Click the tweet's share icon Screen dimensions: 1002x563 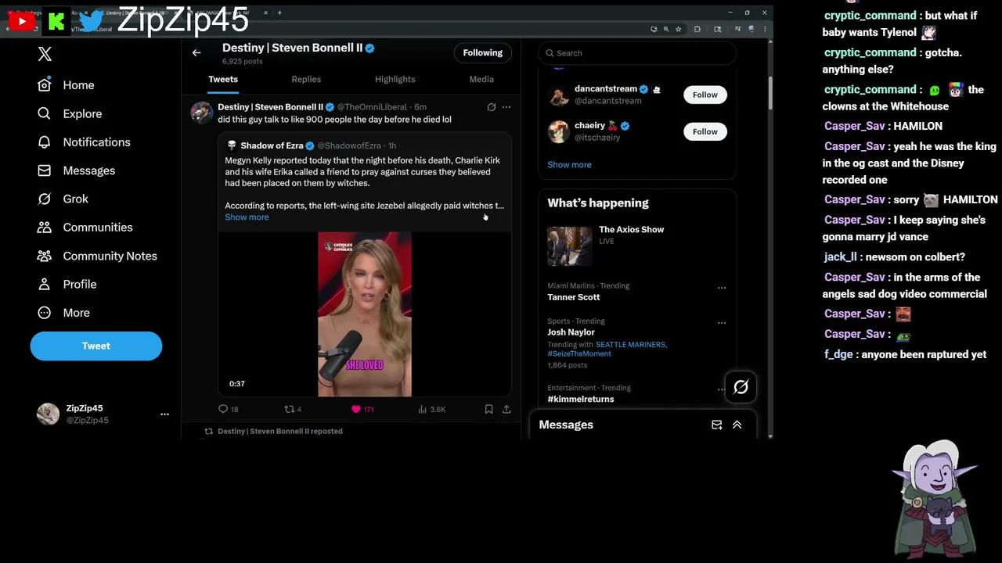click(506, 409)
